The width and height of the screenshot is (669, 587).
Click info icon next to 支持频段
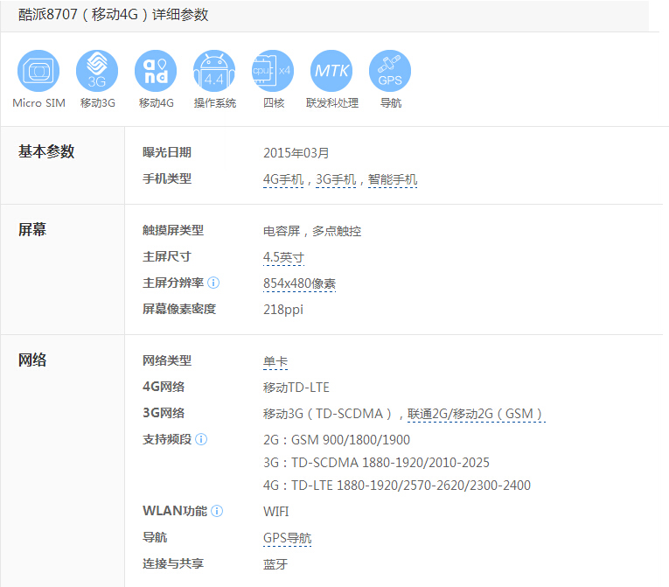[x=201, y=439]
